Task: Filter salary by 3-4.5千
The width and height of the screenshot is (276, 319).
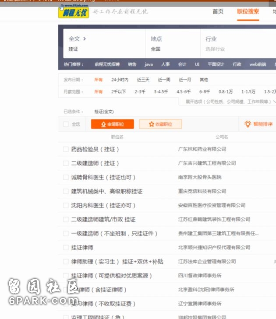Action: point(161,92)
